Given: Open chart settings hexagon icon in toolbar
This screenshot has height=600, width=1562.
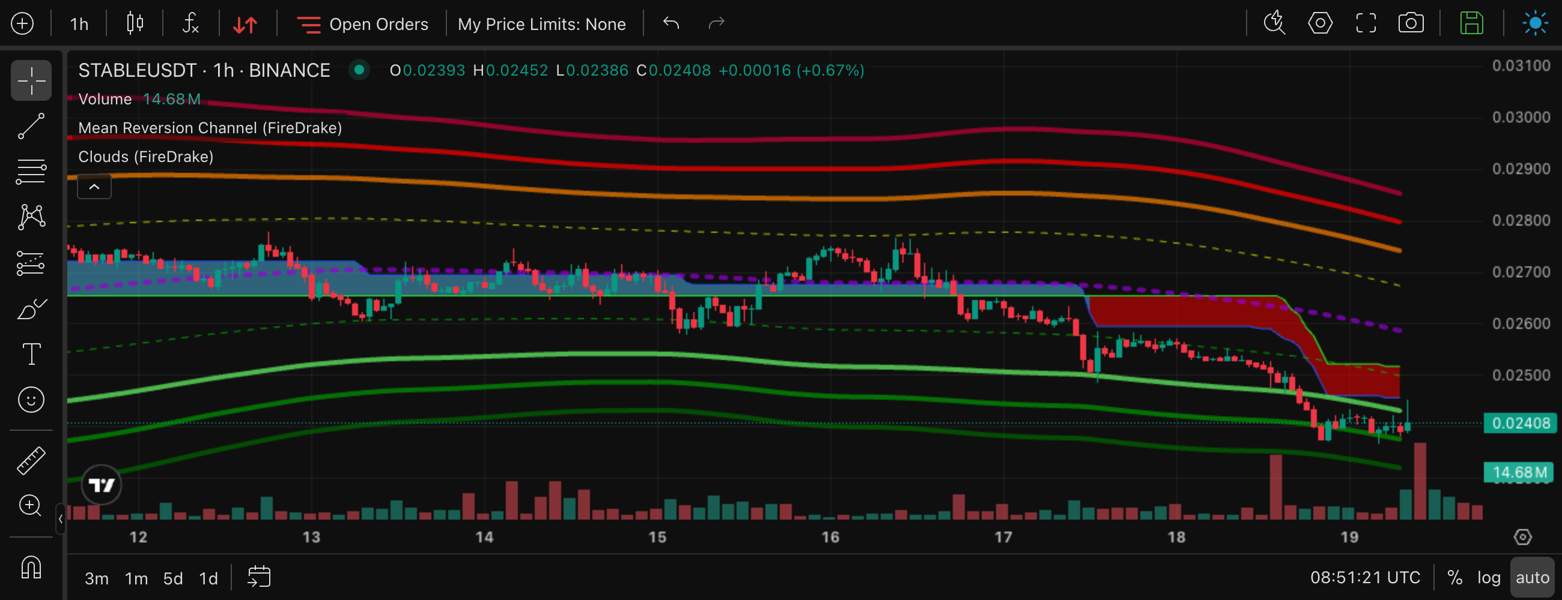Looking at the screenshot, I should tap(1320, 23).
